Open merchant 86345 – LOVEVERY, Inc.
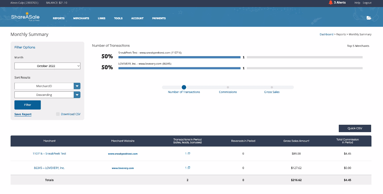 (49, 168)
